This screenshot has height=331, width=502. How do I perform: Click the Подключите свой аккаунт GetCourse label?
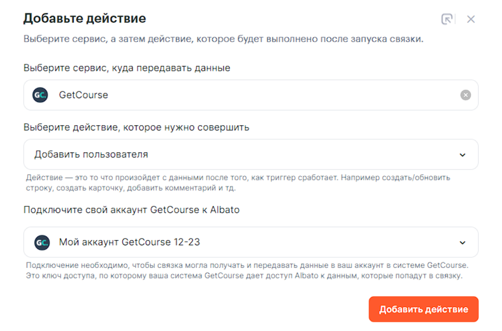click(131, 210)
